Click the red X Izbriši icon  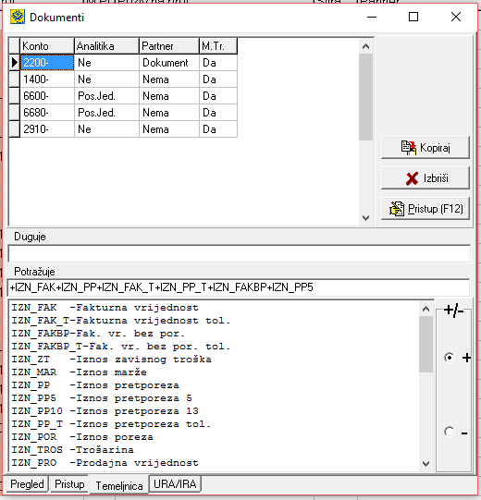click(412, 178)
